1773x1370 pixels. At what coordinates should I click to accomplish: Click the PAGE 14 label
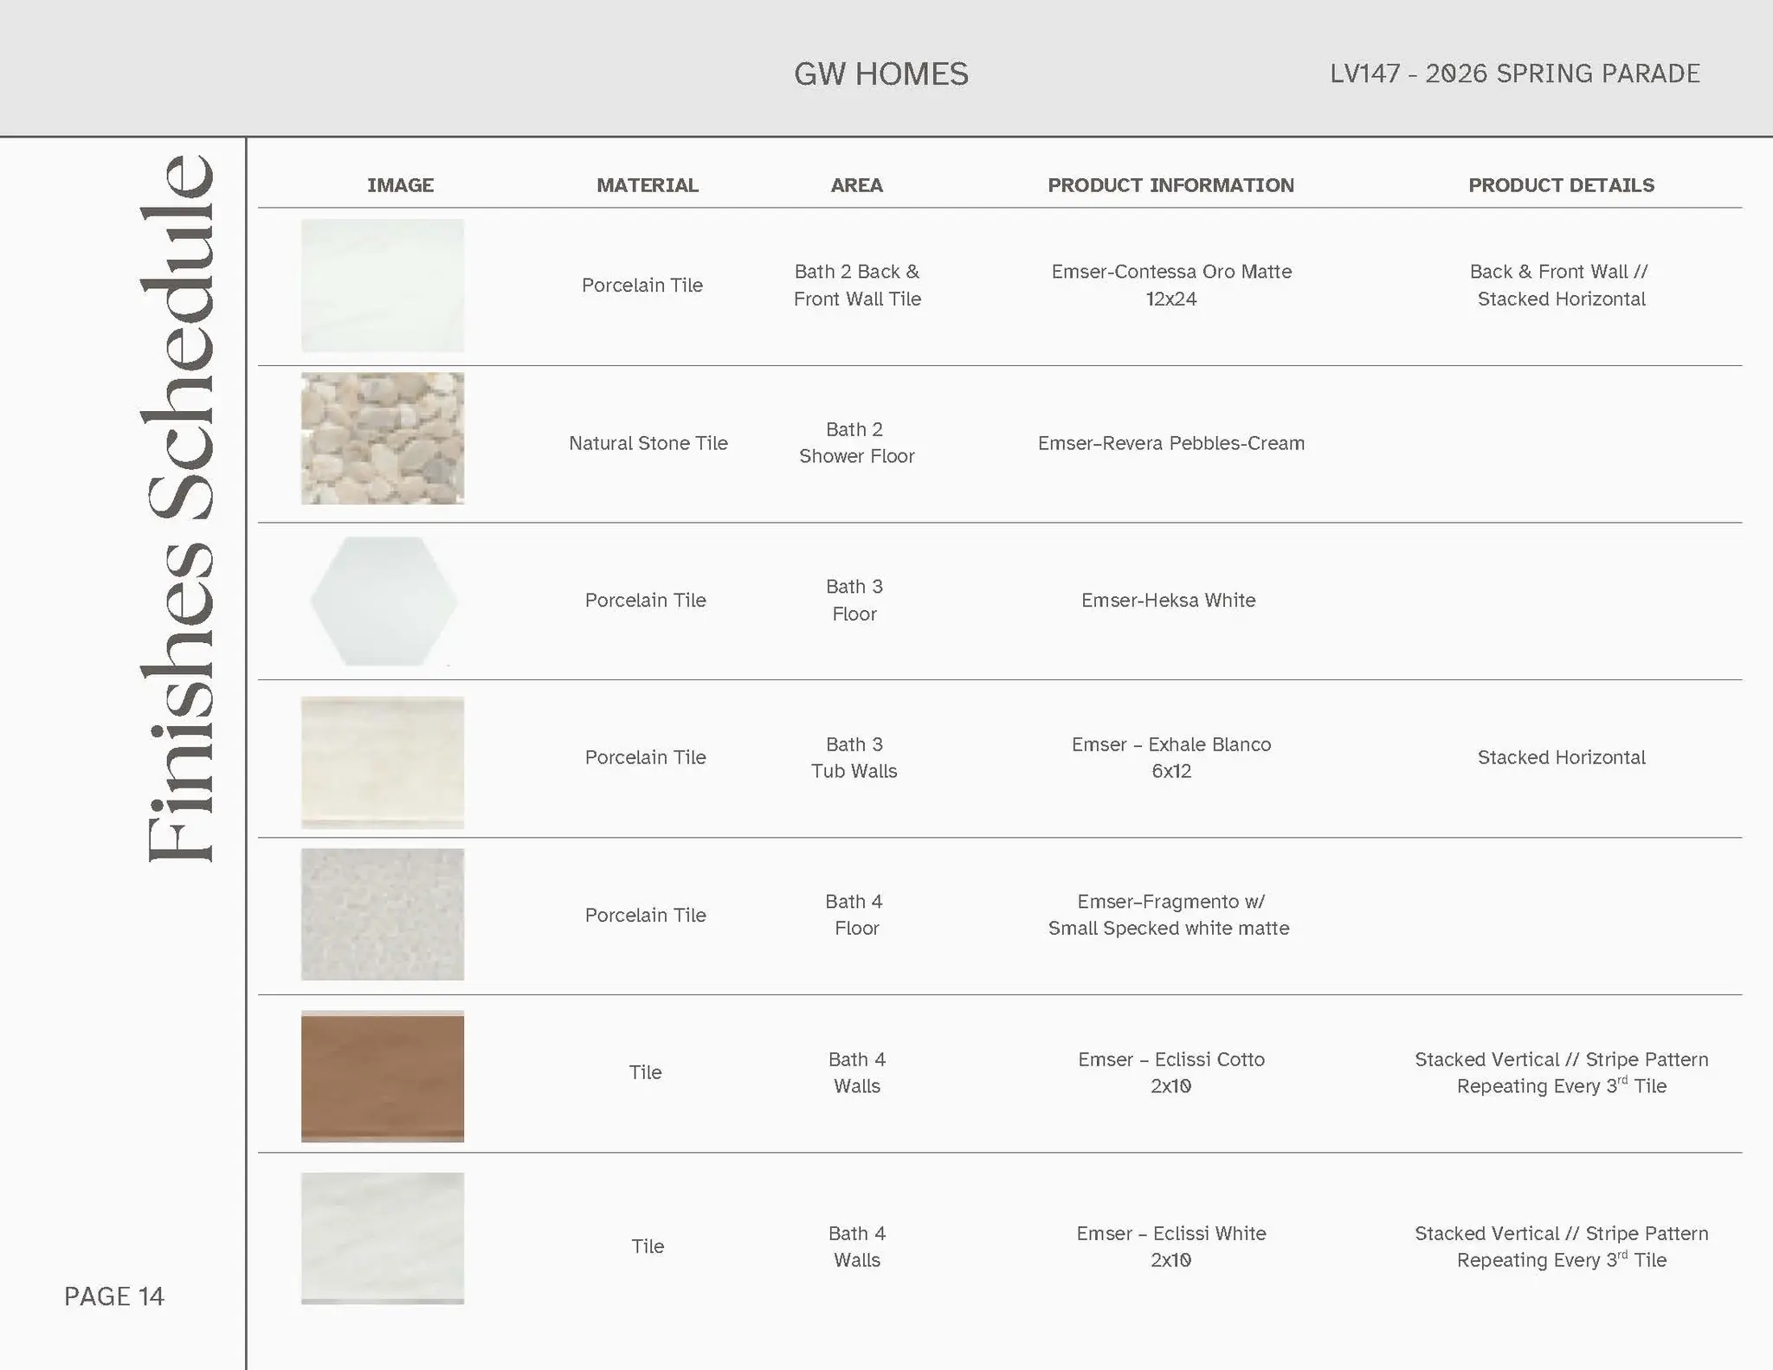(114, 1296)
